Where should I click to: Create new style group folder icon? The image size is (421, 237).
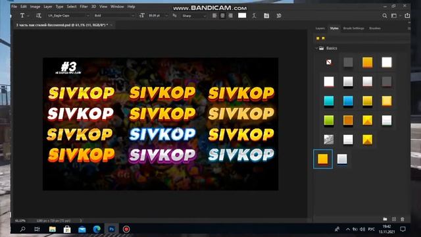pos(385,219)
